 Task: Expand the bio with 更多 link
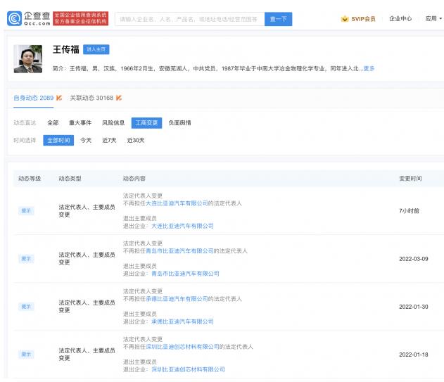click(369, 68)
